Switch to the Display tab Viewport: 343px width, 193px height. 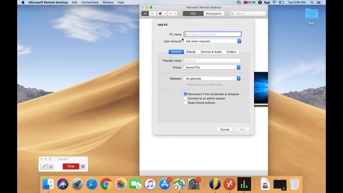click(191, 52)
